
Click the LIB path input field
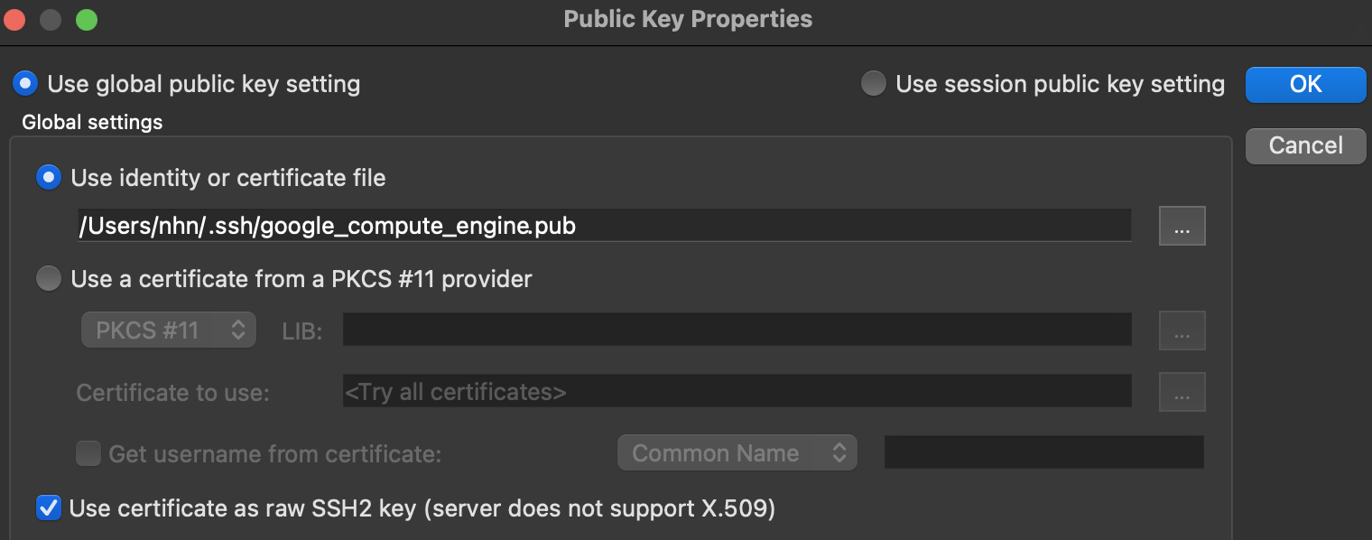[x=737, y=330]
